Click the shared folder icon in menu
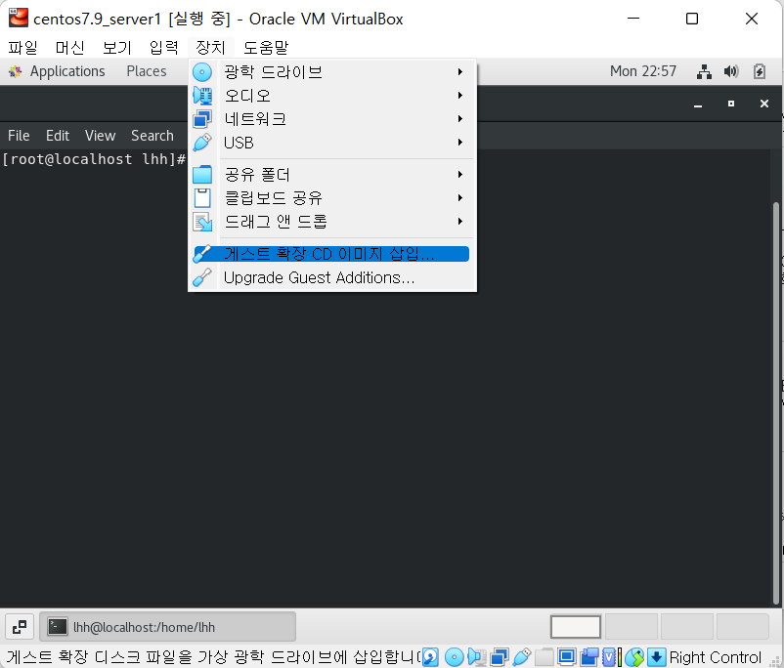This screenshot has width=784, height=668. 202,175
